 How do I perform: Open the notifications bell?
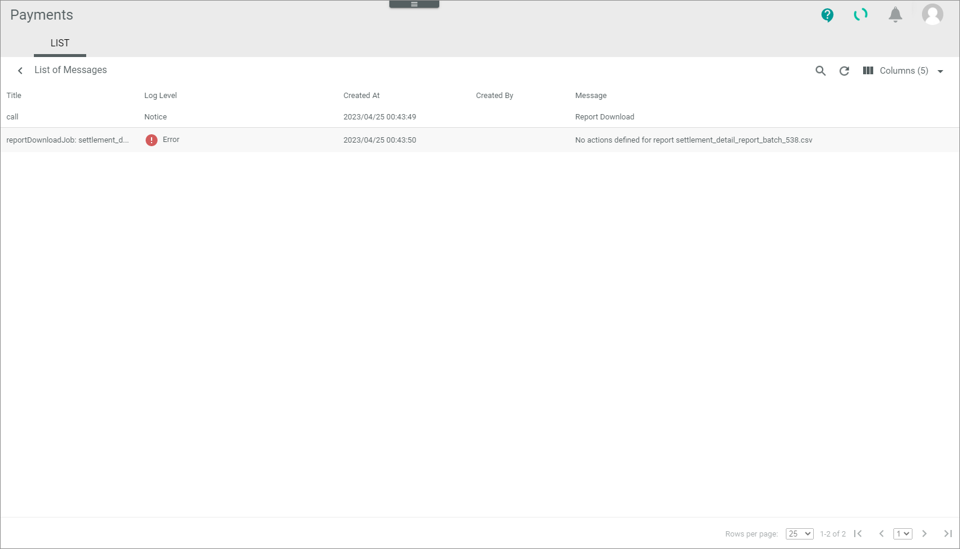[895, 15]
